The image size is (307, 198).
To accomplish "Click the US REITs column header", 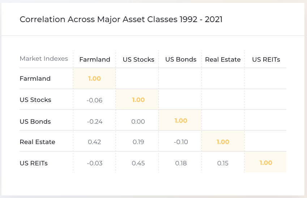I will point(266,60).
